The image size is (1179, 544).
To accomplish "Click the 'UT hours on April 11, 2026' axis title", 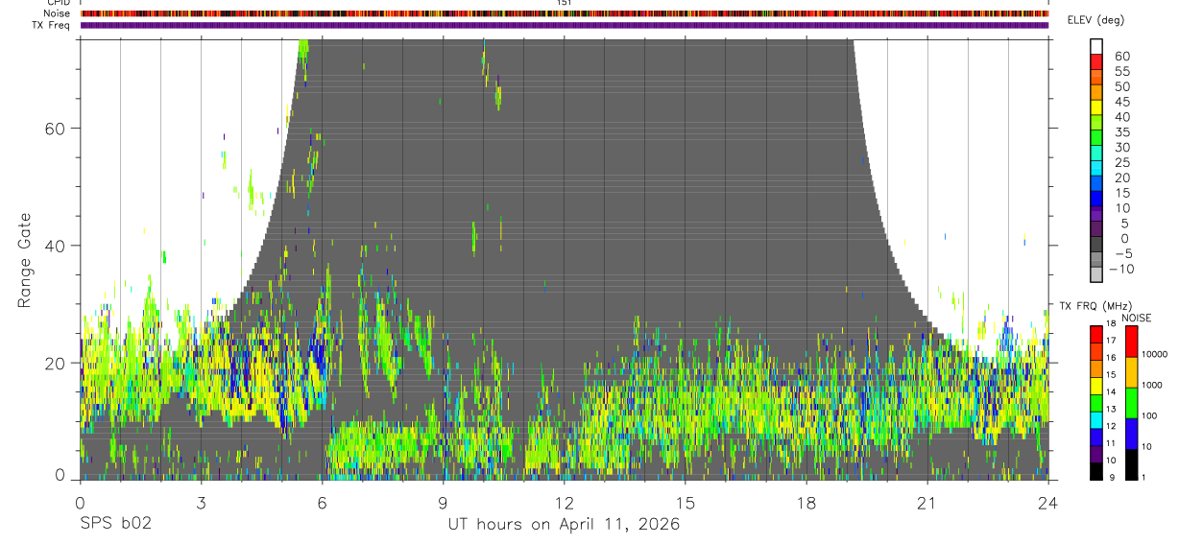I will click(x=564, y=525).
